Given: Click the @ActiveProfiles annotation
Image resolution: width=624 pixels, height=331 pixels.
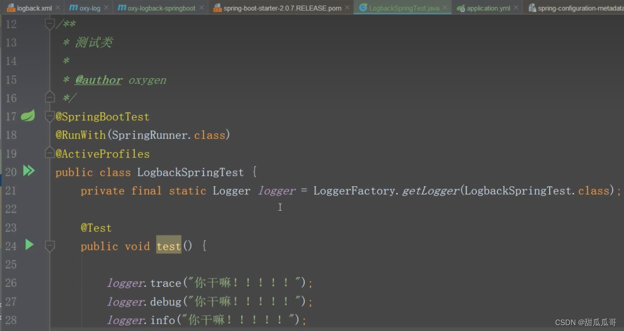Looking at the screenshot, I should point(102,154).
